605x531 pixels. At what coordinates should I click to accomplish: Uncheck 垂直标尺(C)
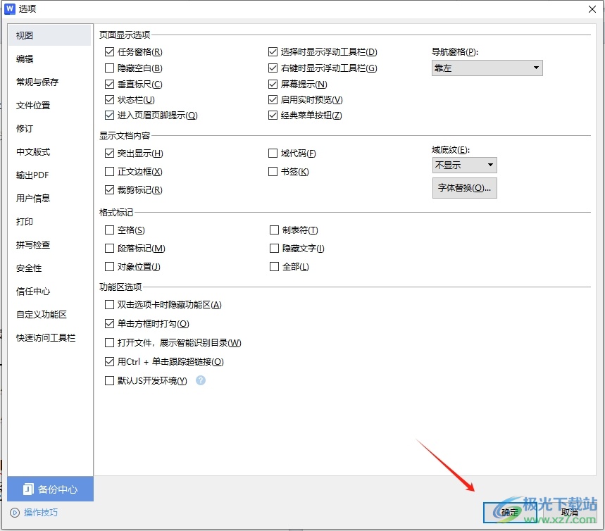click(x=110, y=84)
